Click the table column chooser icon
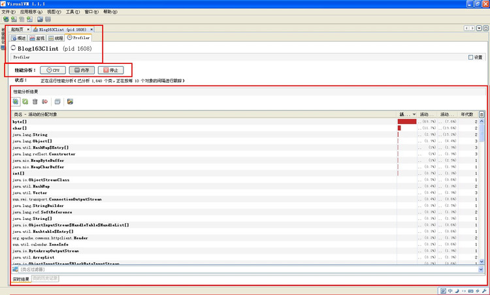 click(x=482, y=115)
